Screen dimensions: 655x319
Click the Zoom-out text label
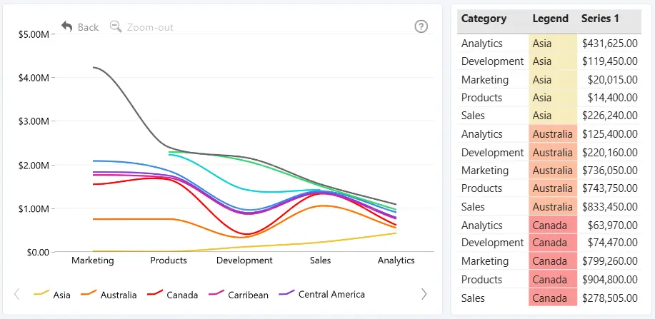click(150, 27)
